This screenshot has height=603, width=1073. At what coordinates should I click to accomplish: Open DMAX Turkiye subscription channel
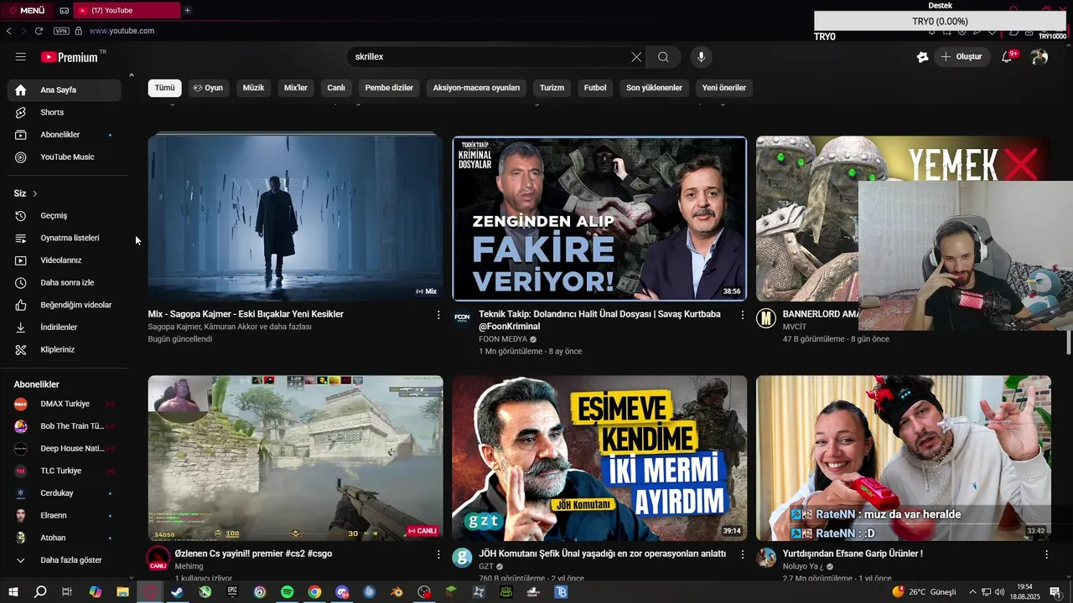click(x=64, y=404)
